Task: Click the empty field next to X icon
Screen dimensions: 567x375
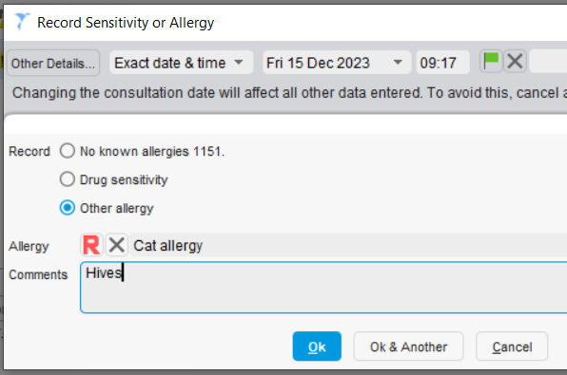Action: point(548,62)
